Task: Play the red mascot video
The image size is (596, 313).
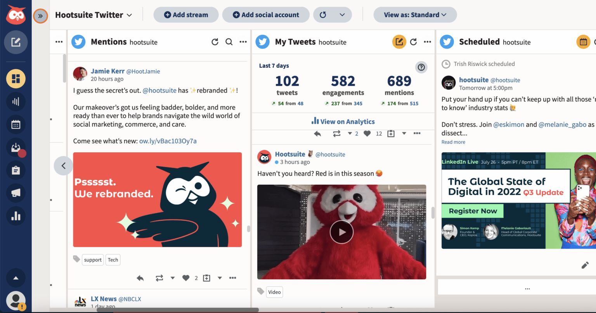Action: pos(341,232)
